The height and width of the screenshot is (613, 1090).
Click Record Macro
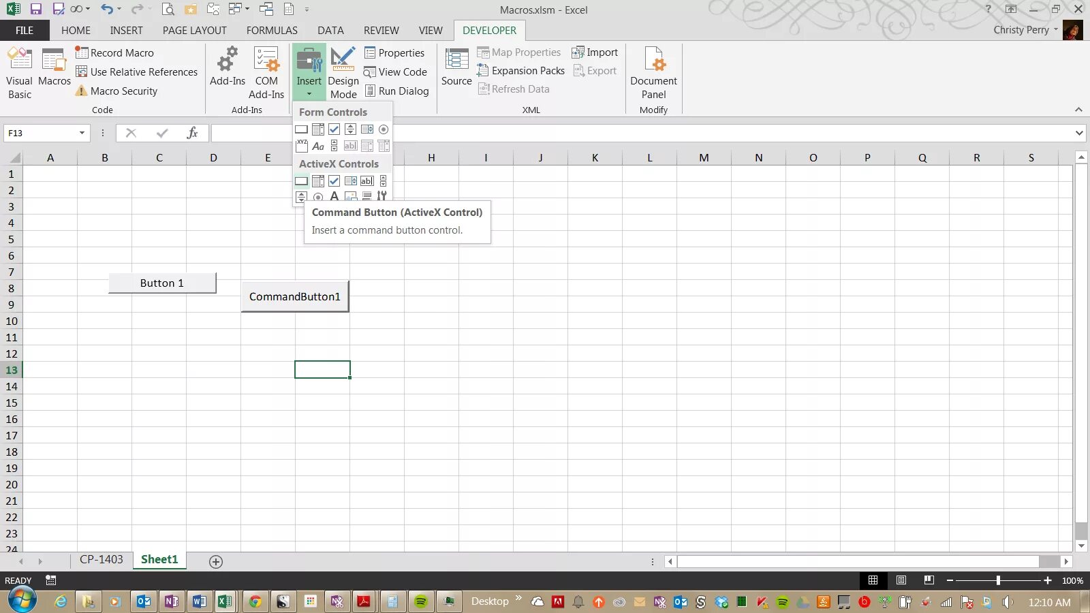pos(114,52)
